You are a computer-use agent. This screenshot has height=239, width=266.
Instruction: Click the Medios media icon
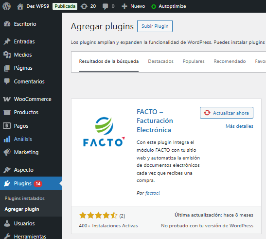pyautogui.click(x=7, y=55)
